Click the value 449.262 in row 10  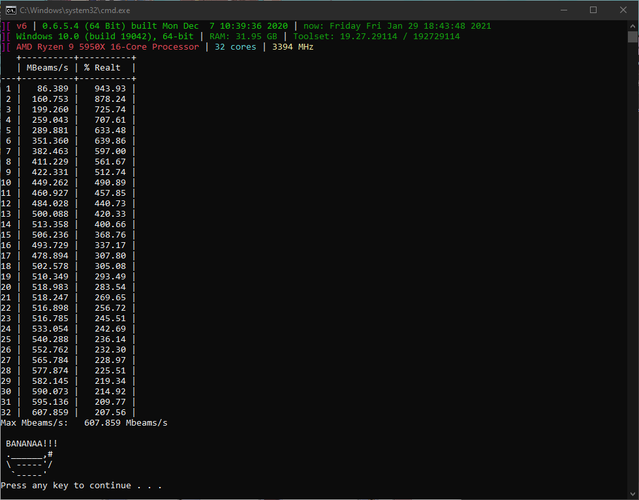tap(50, 183)
